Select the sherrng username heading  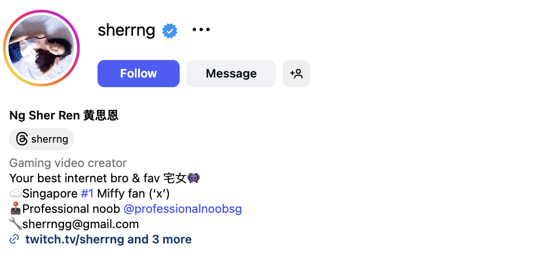[126, 30]
